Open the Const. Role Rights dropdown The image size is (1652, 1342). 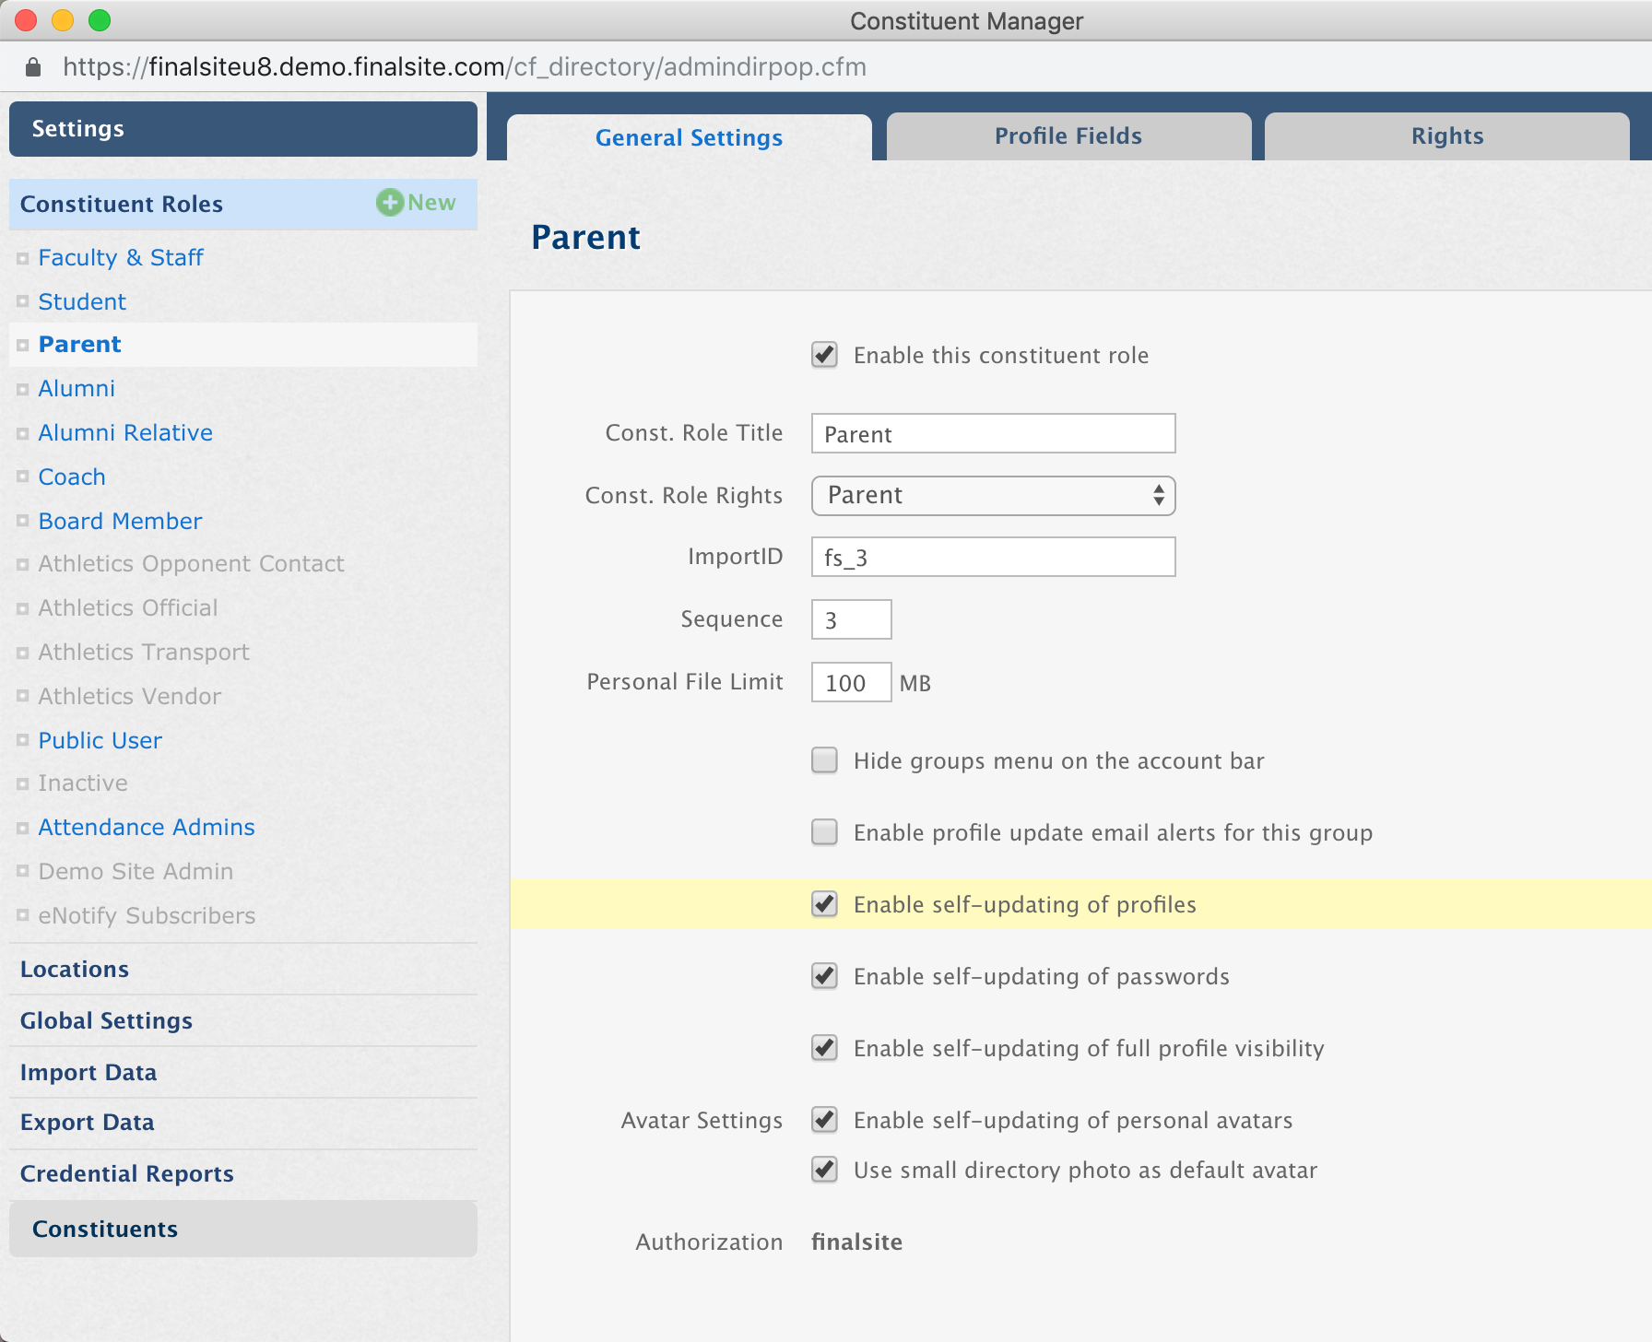pos(993,496)
